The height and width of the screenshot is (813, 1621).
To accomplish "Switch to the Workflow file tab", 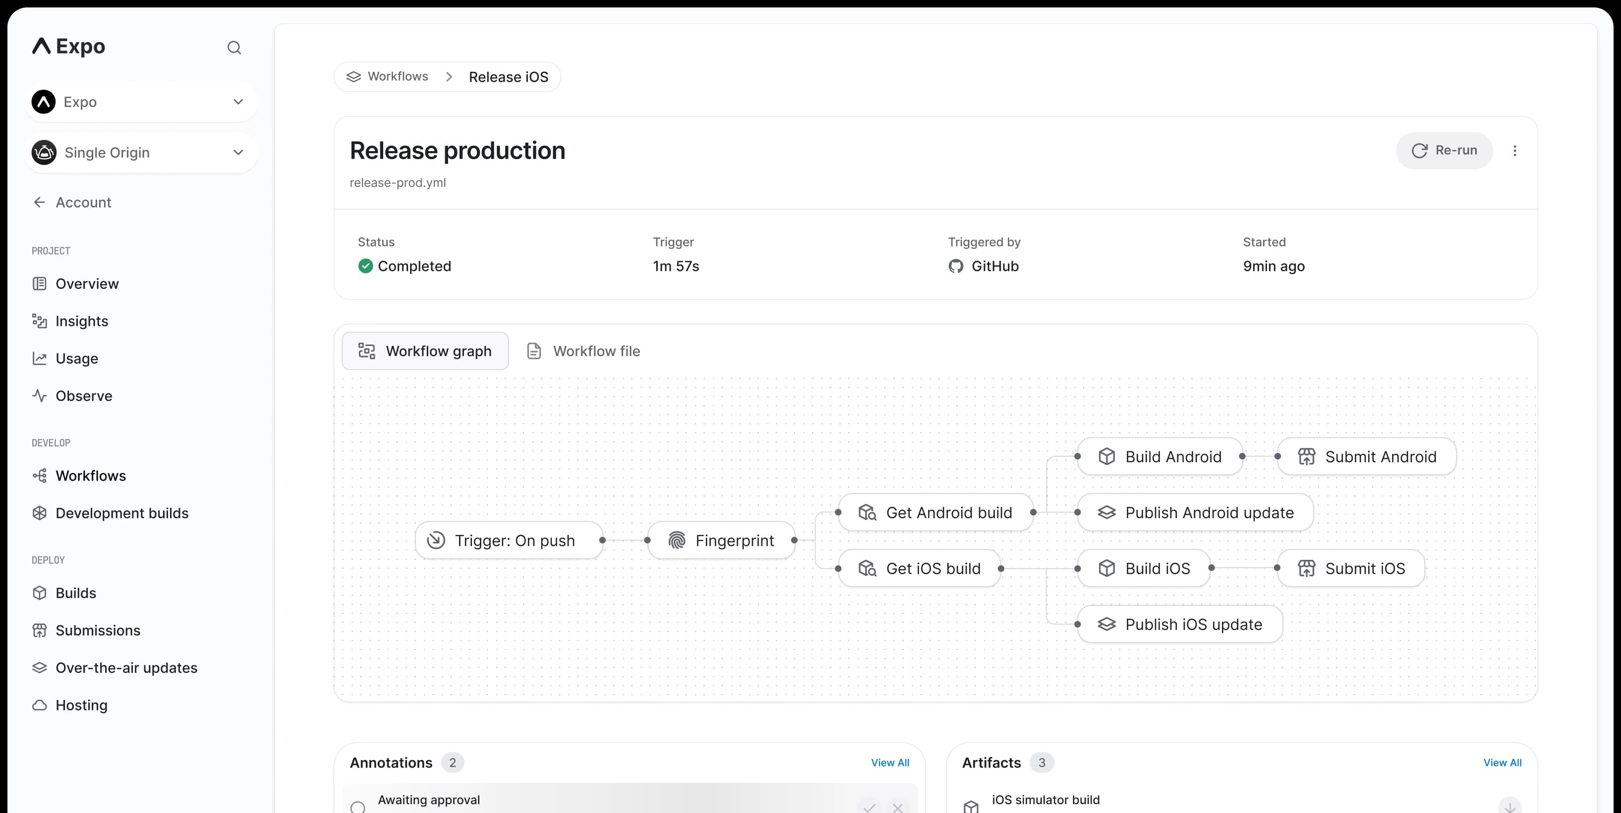I will click(x=583, y=351).
